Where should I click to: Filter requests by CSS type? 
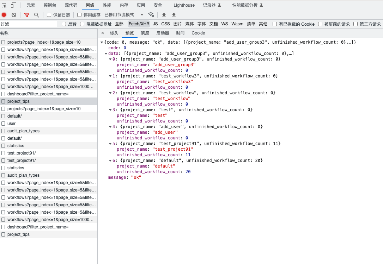[166, 24]
